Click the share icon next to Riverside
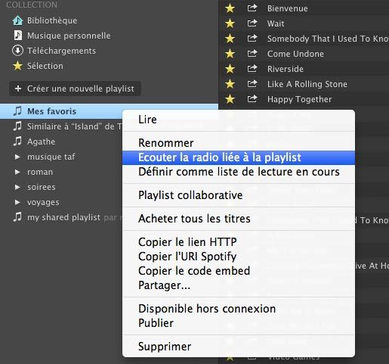389x364 pixels. pyautogui.click(x=252, y=68)
